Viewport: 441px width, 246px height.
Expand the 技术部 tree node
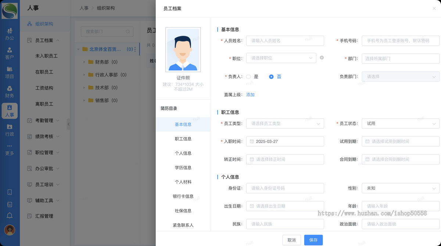click(x=84, y=88)
